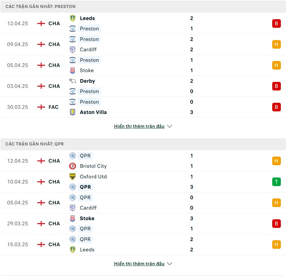Image resolution: width=286 pixels, height=276 pixels.
Task: Click the red B badge for Stoke vs QPR
Action: click(x=276, y=224)
